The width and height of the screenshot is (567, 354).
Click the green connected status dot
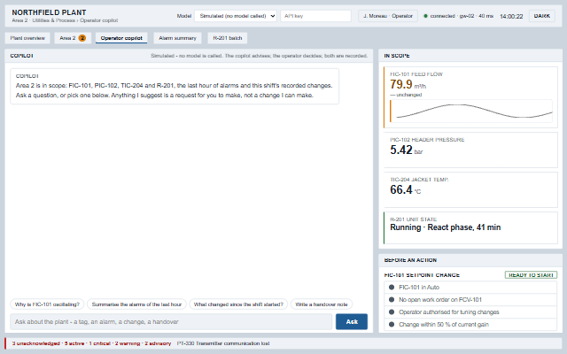pyautogui.click(x=425, y=16)
